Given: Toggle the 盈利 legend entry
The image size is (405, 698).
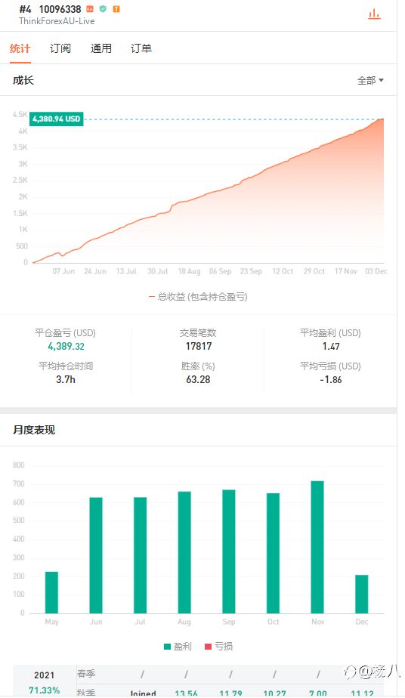Looking at the screenshot, I should click(178, 647).
